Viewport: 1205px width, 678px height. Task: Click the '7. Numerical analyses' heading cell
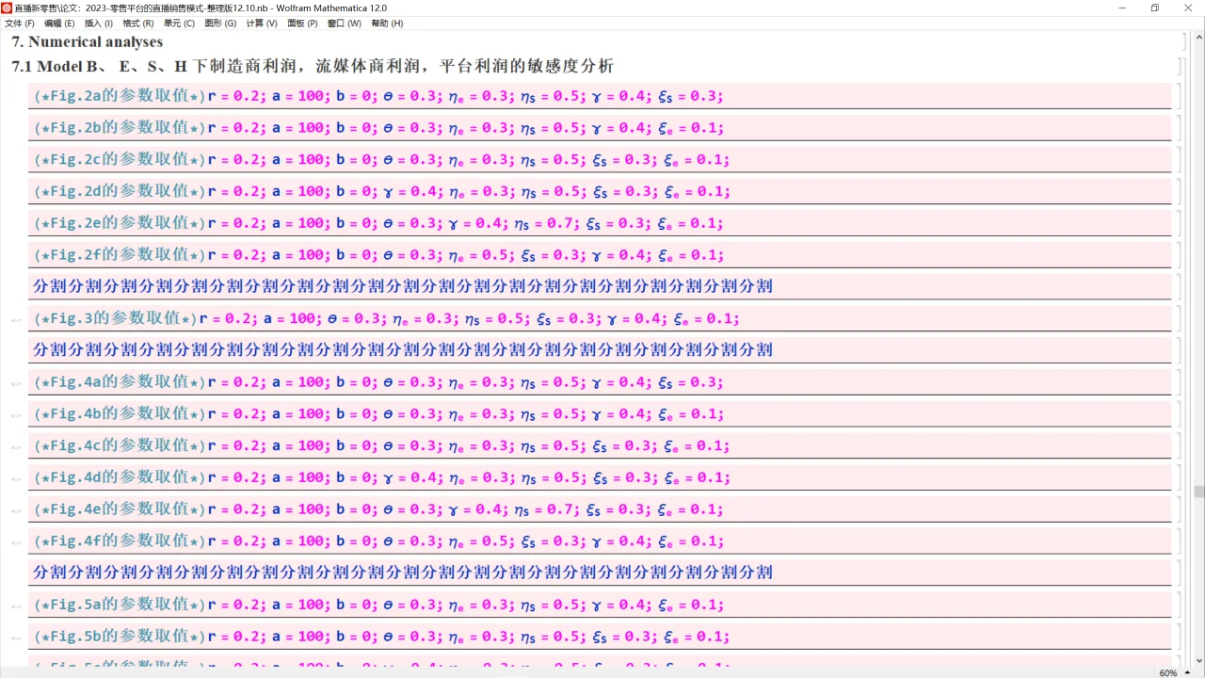point(87,41)
